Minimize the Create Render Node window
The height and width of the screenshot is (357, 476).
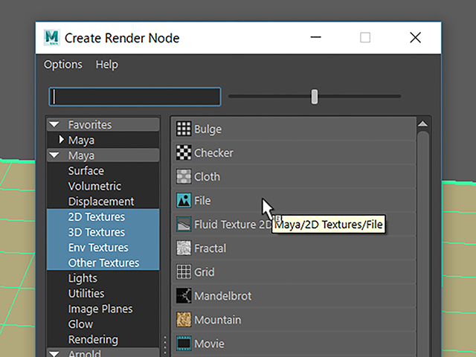pos(315,38)
